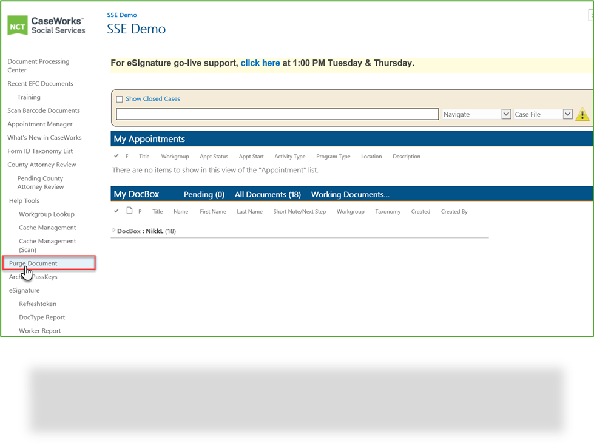Click the checkmark icon in My DocBox header

[x=116, y=211]
